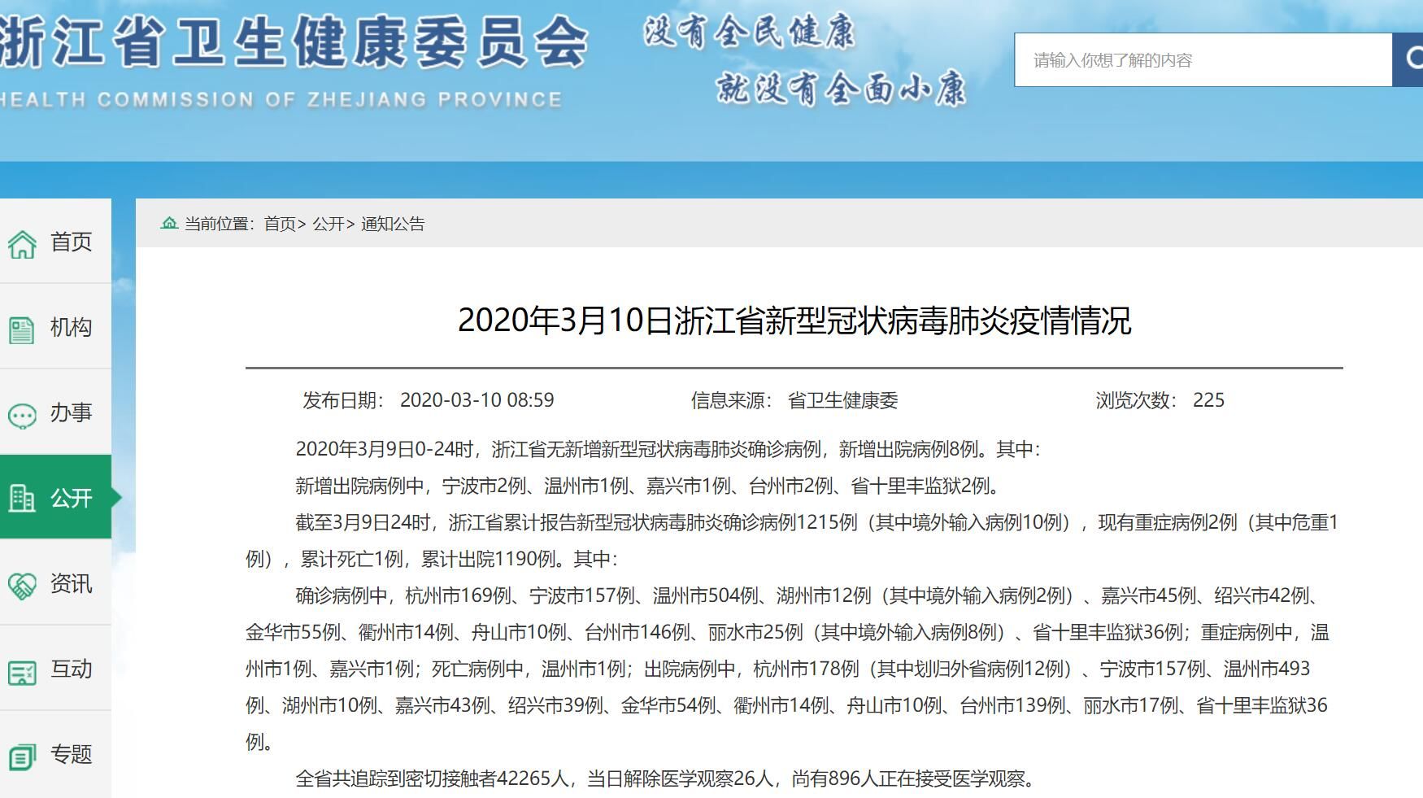1423x798 pixels.
Task: Click the 专题 topics icon in sidebar
Action: click(x=23, y=754)
